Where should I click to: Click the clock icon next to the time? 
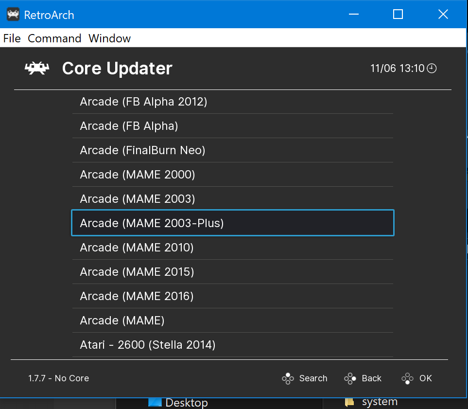[x=432, y=69]
